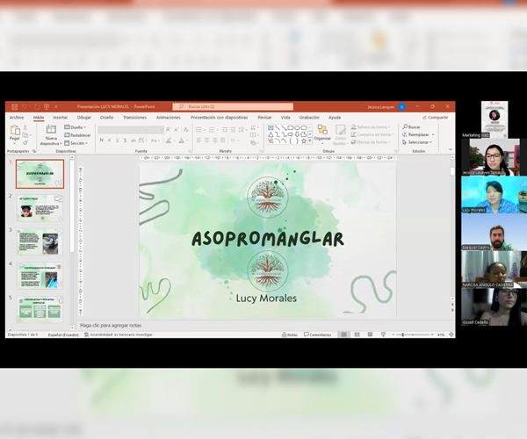The image size is (527, 439).
Task: Click the zoom slider handle
Action: click(x=402, y=335)
